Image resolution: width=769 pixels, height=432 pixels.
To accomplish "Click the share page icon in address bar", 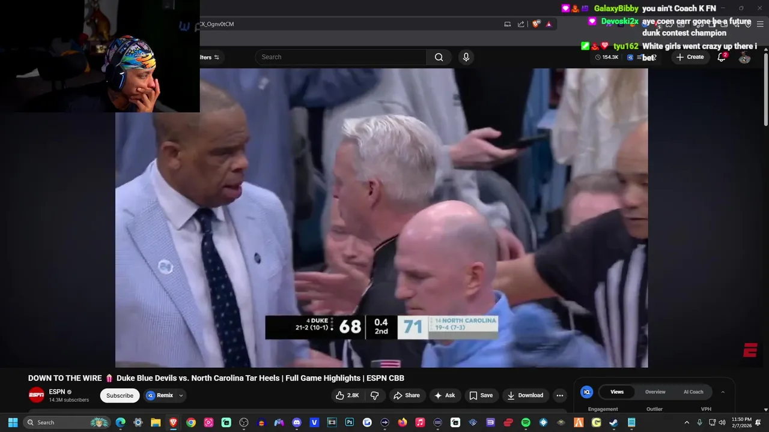I will [521, 24].
